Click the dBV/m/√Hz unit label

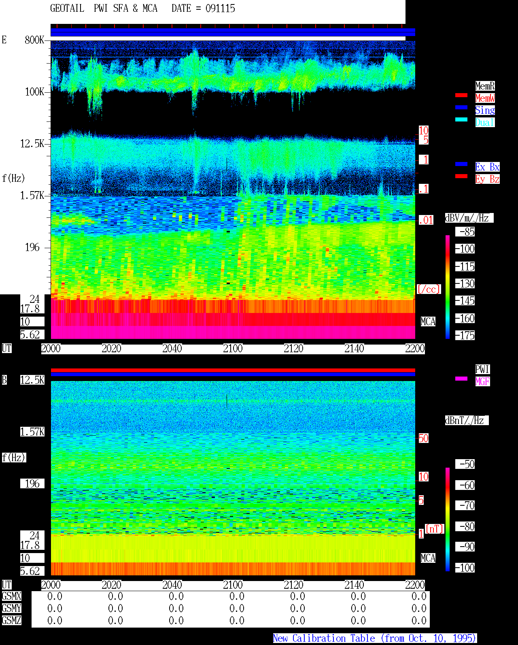click(469, 218)
